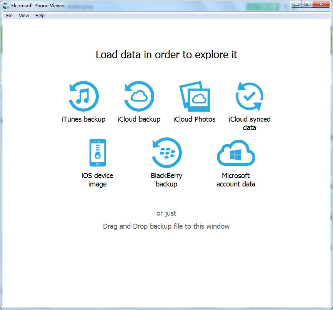This screenshot has width=333, height=310.
Task: Click the "iOS device image" label
Action: click(98, 180)
